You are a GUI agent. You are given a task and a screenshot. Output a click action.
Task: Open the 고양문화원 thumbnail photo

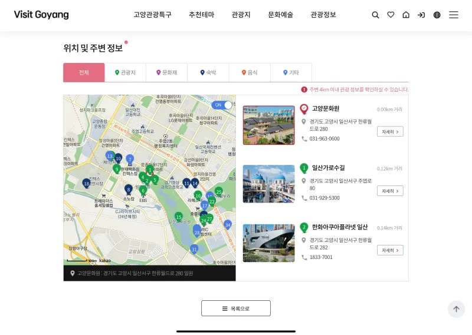point(269,125)
